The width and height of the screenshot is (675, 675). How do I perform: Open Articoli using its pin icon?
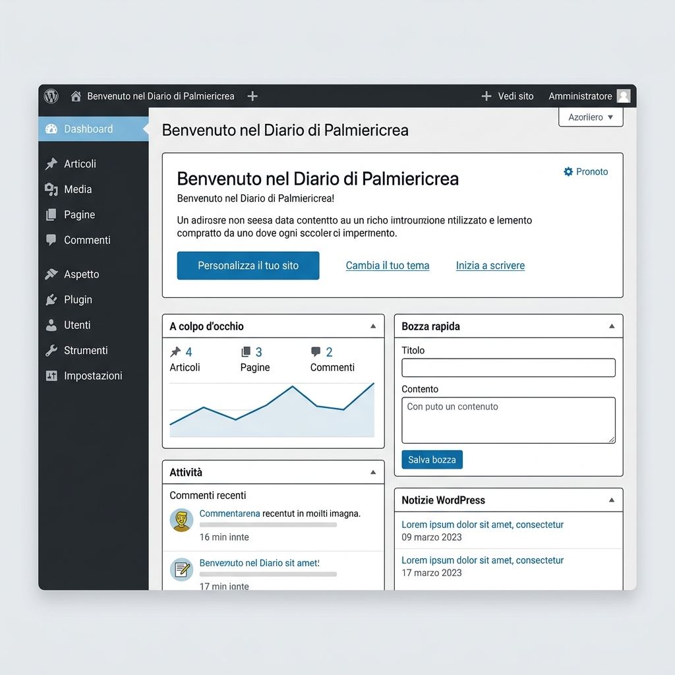[x=52, y=163]
